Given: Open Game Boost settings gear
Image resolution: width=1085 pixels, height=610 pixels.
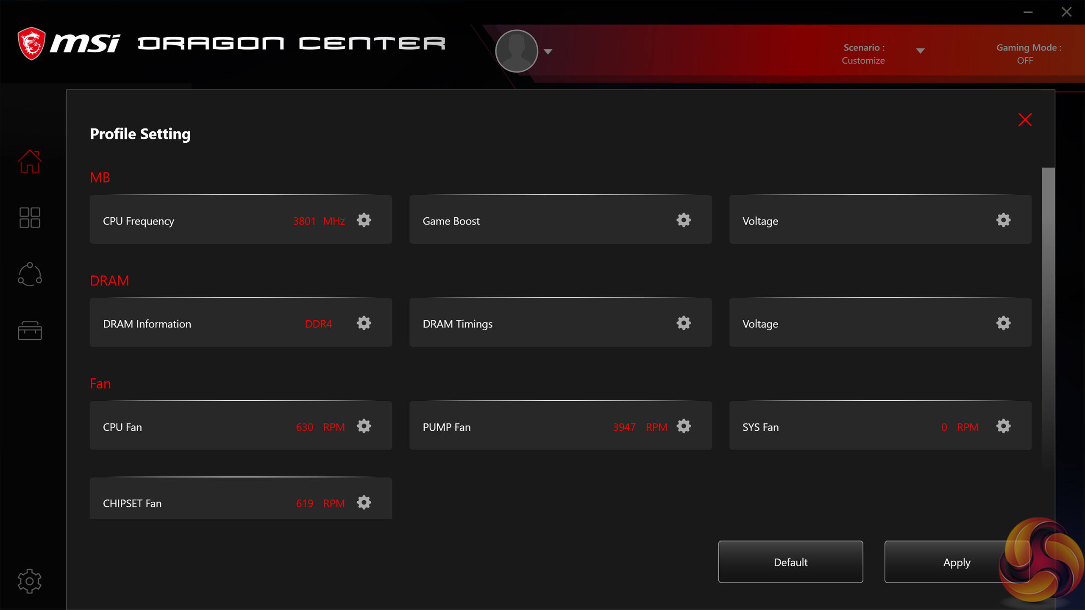Looking at the screenshot, I should coord(683,220).
